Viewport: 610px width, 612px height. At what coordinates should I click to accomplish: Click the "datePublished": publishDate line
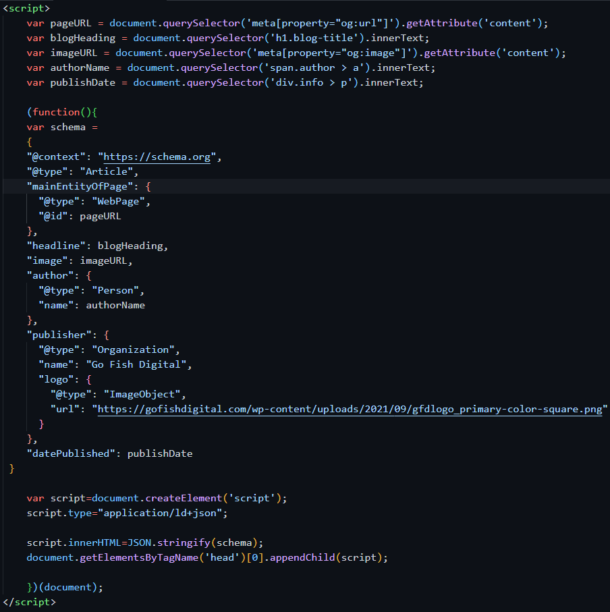(109, 453)
